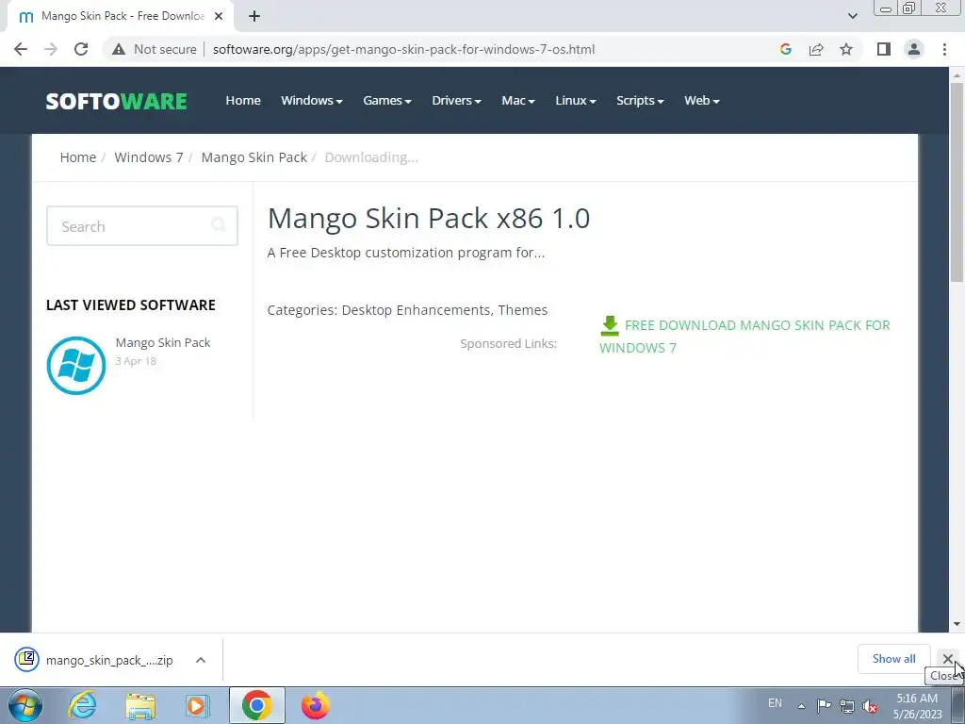Close the Mango Skin Pack tab
Image resolution: width=965 pixels, height=724 pixels.
219,16
